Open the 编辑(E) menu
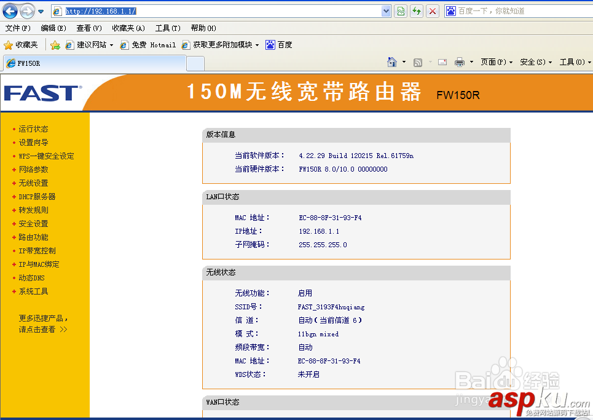This screenshot has width=593, height=420. [53, 28]
